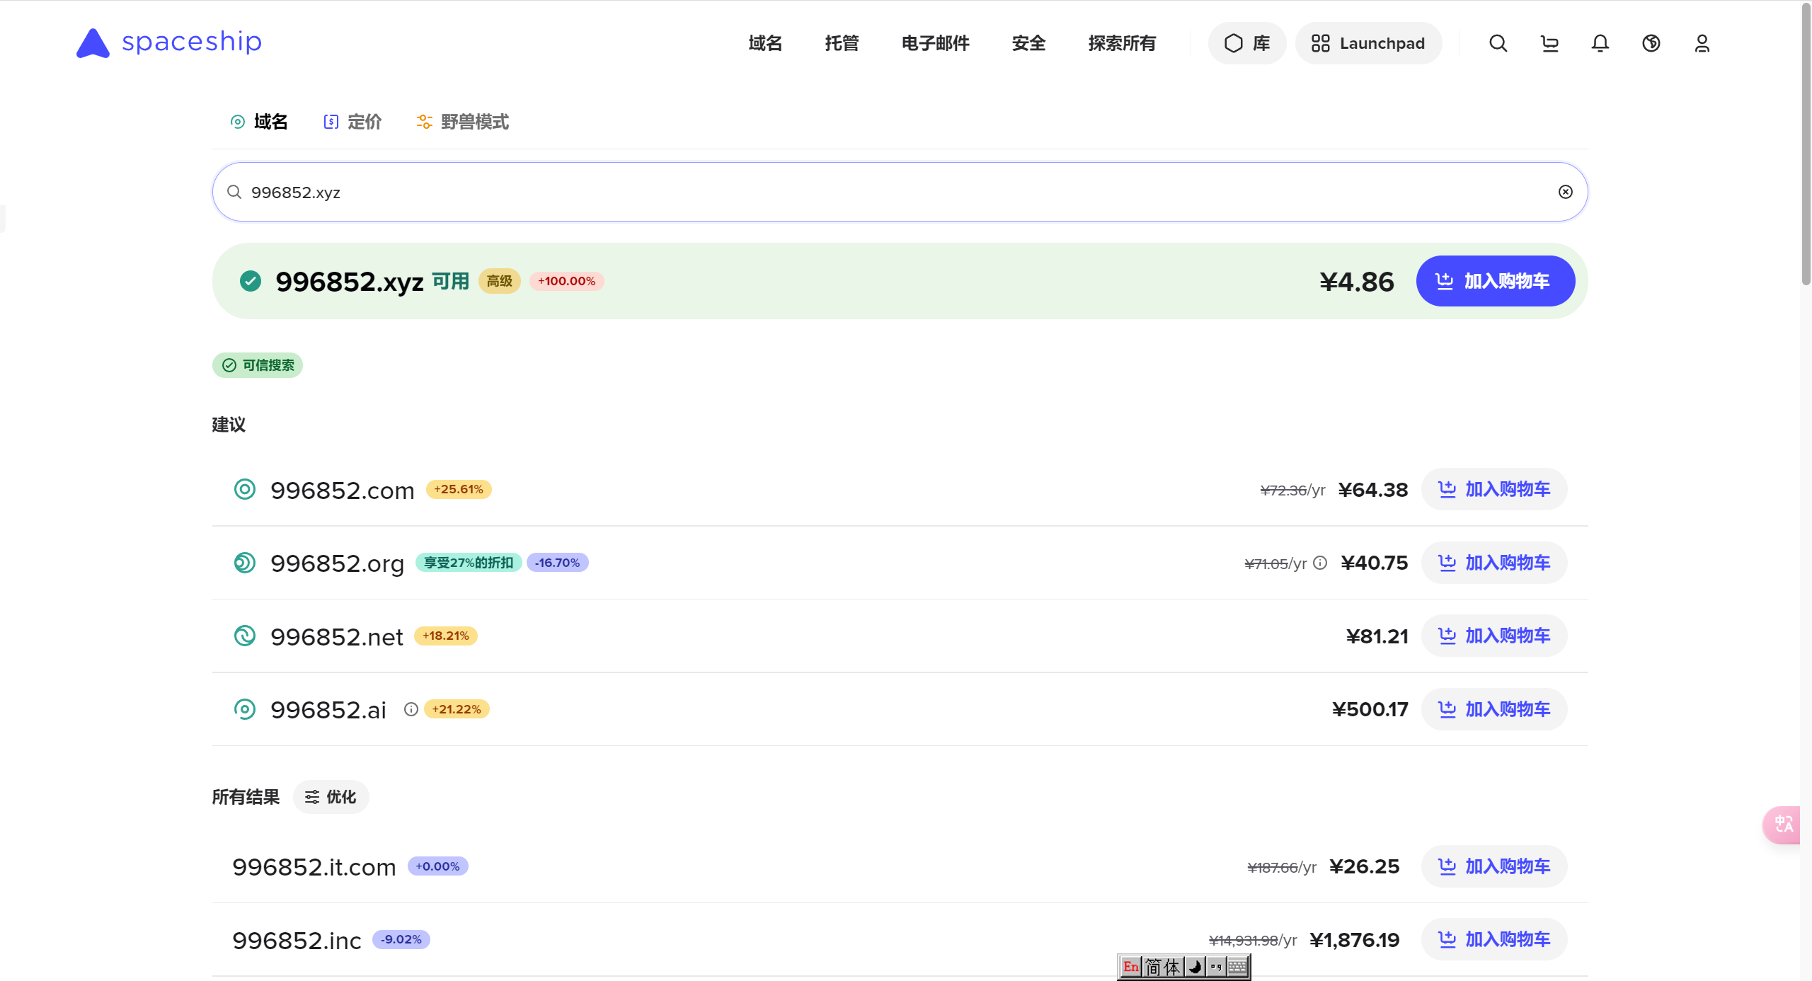Open the notifications bell icon
Viewport: 1812px width, 981px height.
coord(1600,43)
